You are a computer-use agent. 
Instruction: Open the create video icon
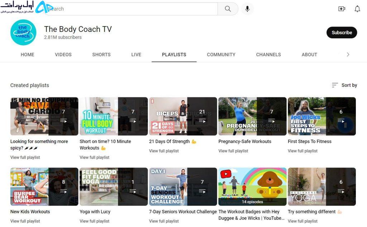point(342,9)
